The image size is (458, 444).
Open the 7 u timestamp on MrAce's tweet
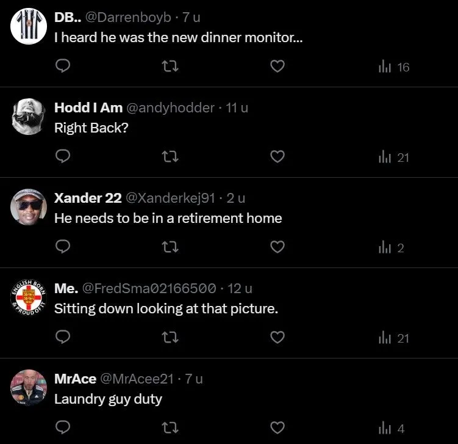coord(194,379)
